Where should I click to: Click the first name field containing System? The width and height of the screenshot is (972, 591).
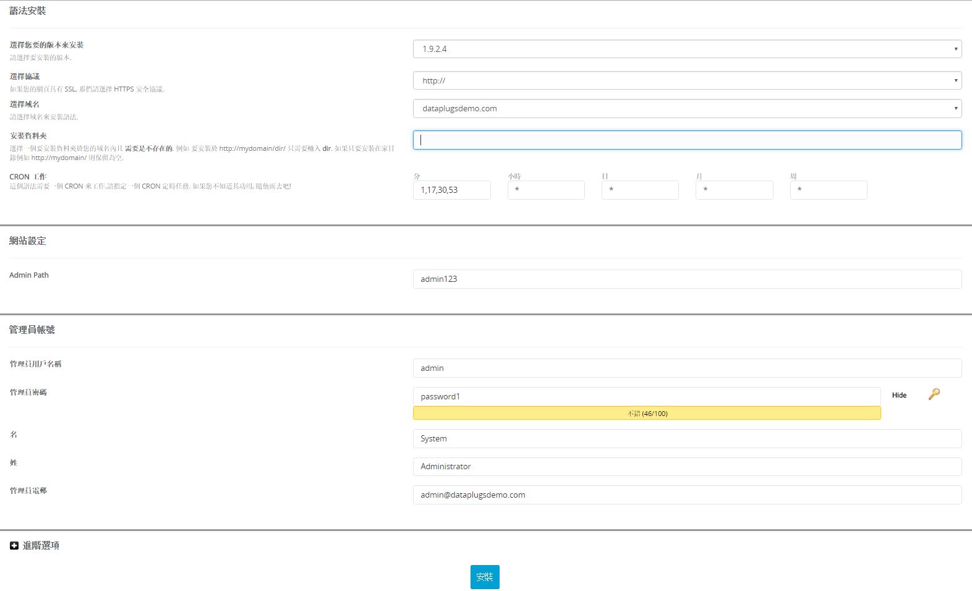point(686,438)
